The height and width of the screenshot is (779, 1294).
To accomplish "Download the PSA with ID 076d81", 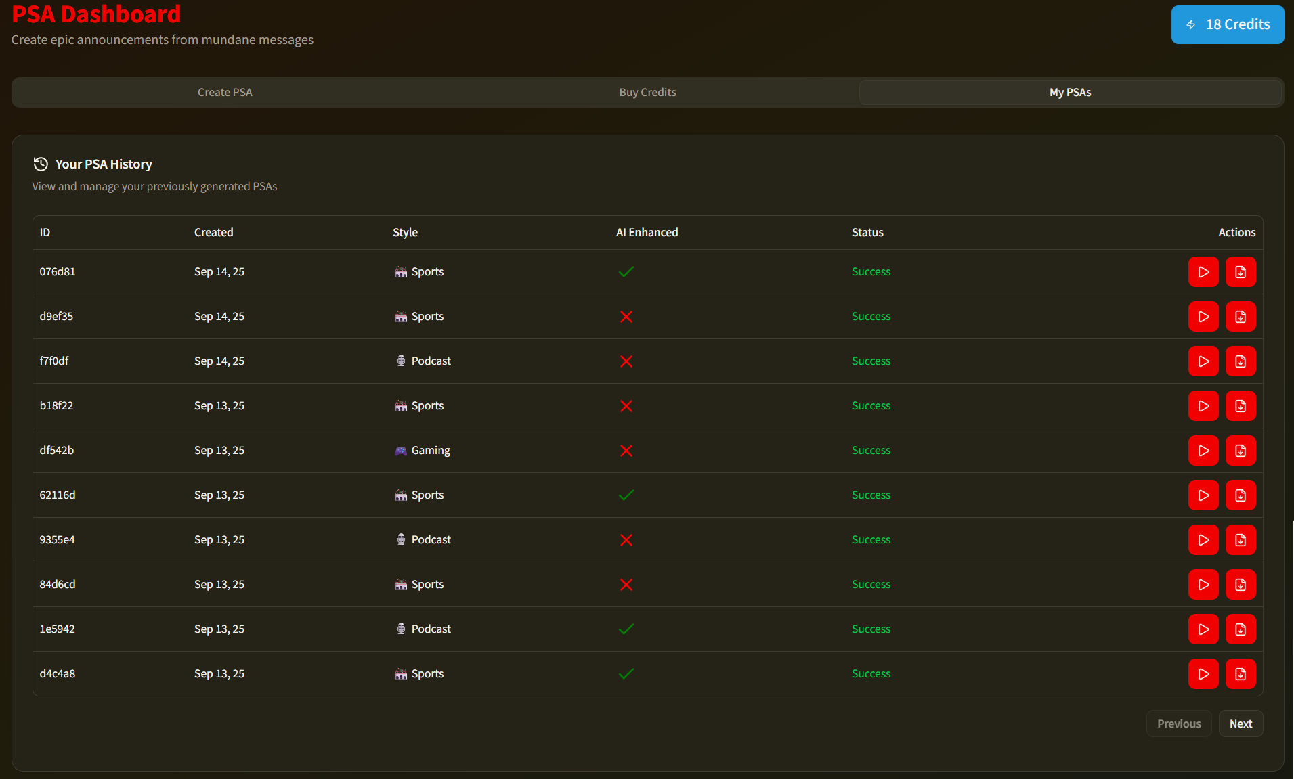I will point(1241,272).
